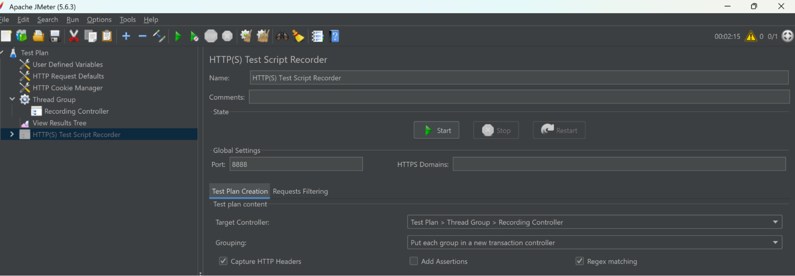
Task: Enable the Add Assertions checkbox
Action: point(414,261)
